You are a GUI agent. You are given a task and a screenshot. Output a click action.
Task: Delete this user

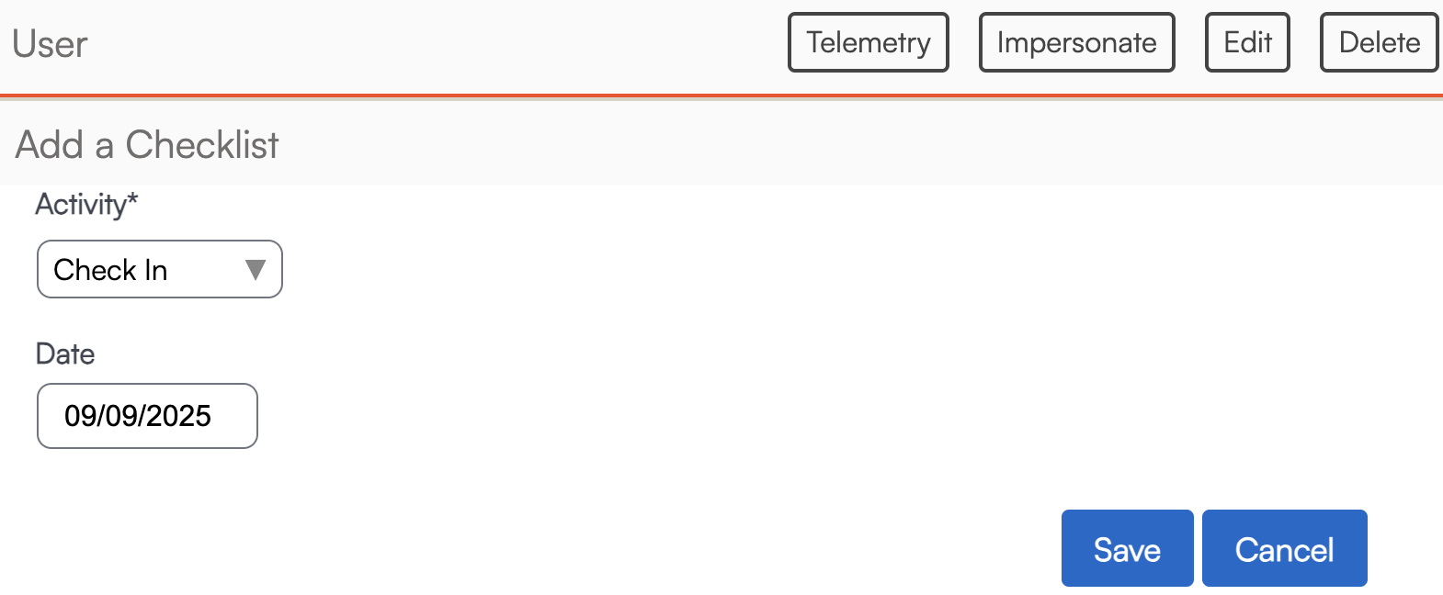1379,42
